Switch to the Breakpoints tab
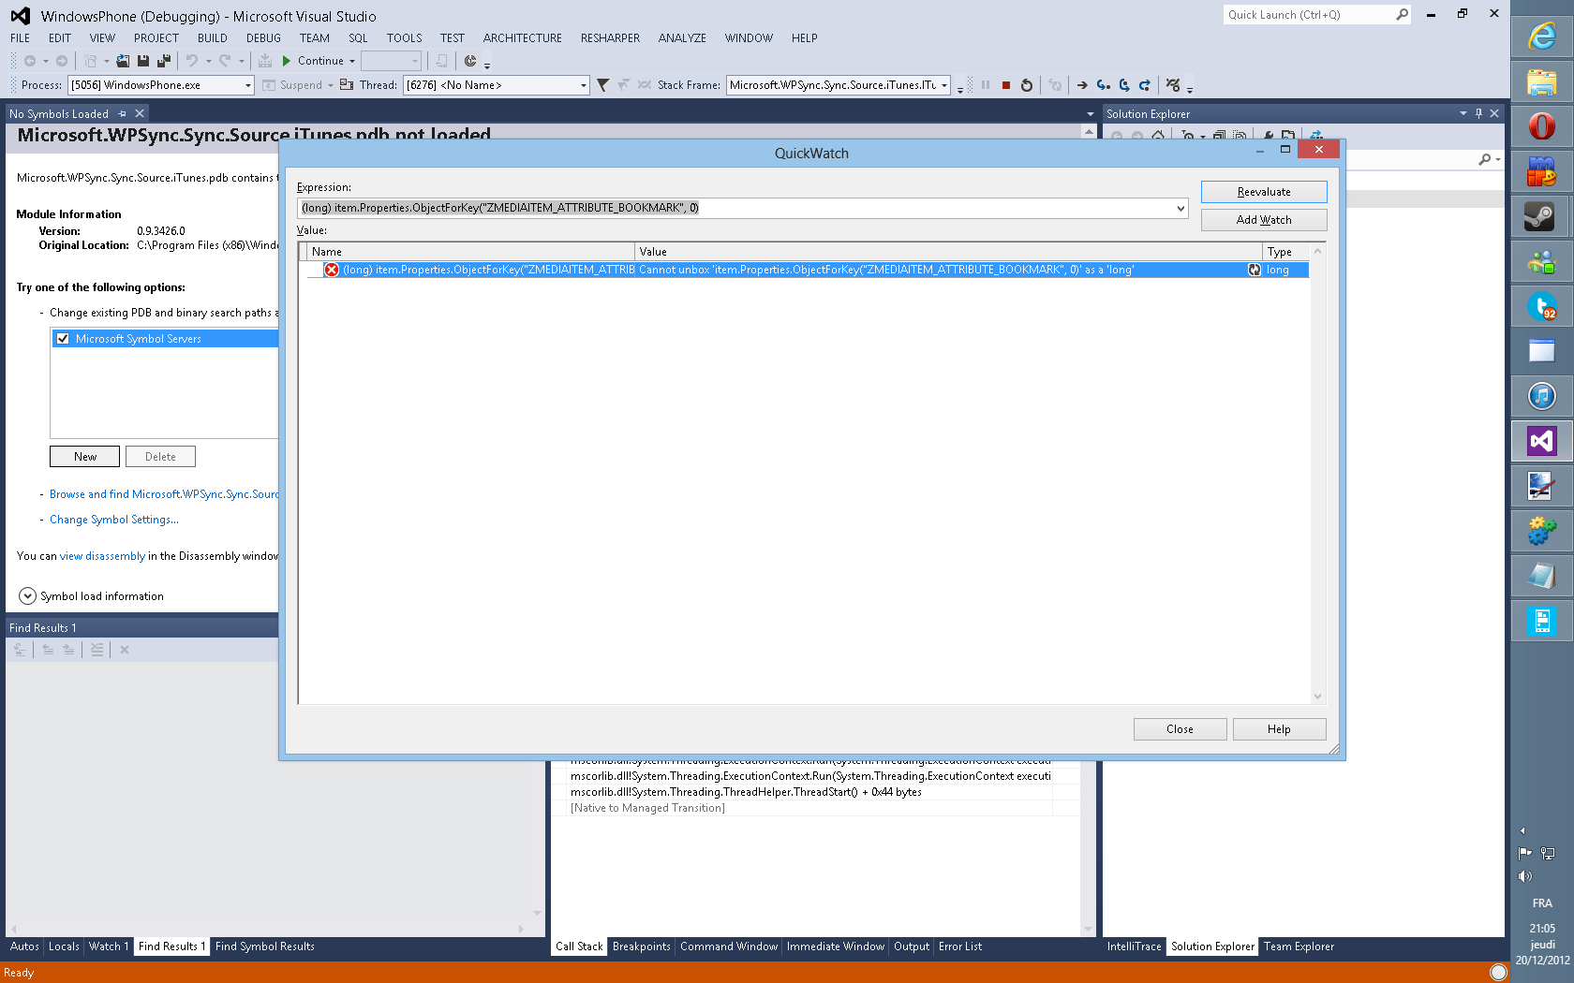Screen dimensions: 1574x983 pos(642,946)
